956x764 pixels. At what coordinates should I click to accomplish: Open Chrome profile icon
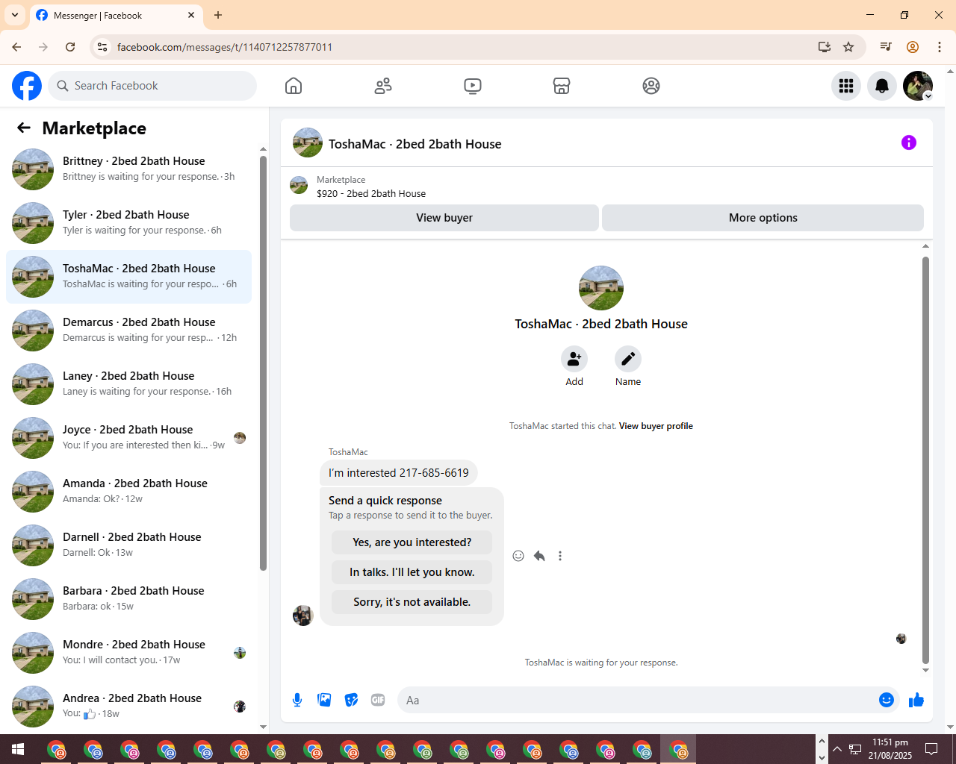[x=913, y=47]
